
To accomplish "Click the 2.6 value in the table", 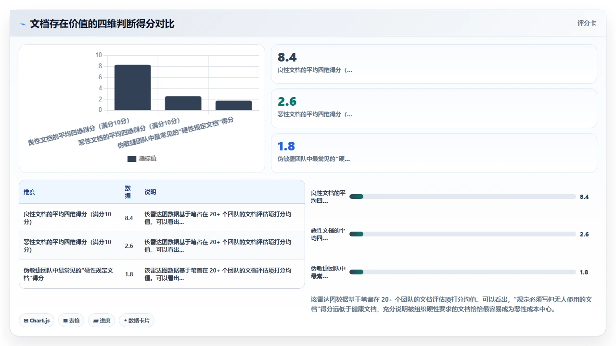I will [129, 246].
